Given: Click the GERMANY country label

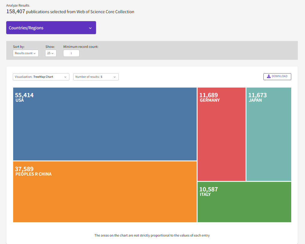Looking at the screenshot, I should pyautogui.click(x=210, y=100).
